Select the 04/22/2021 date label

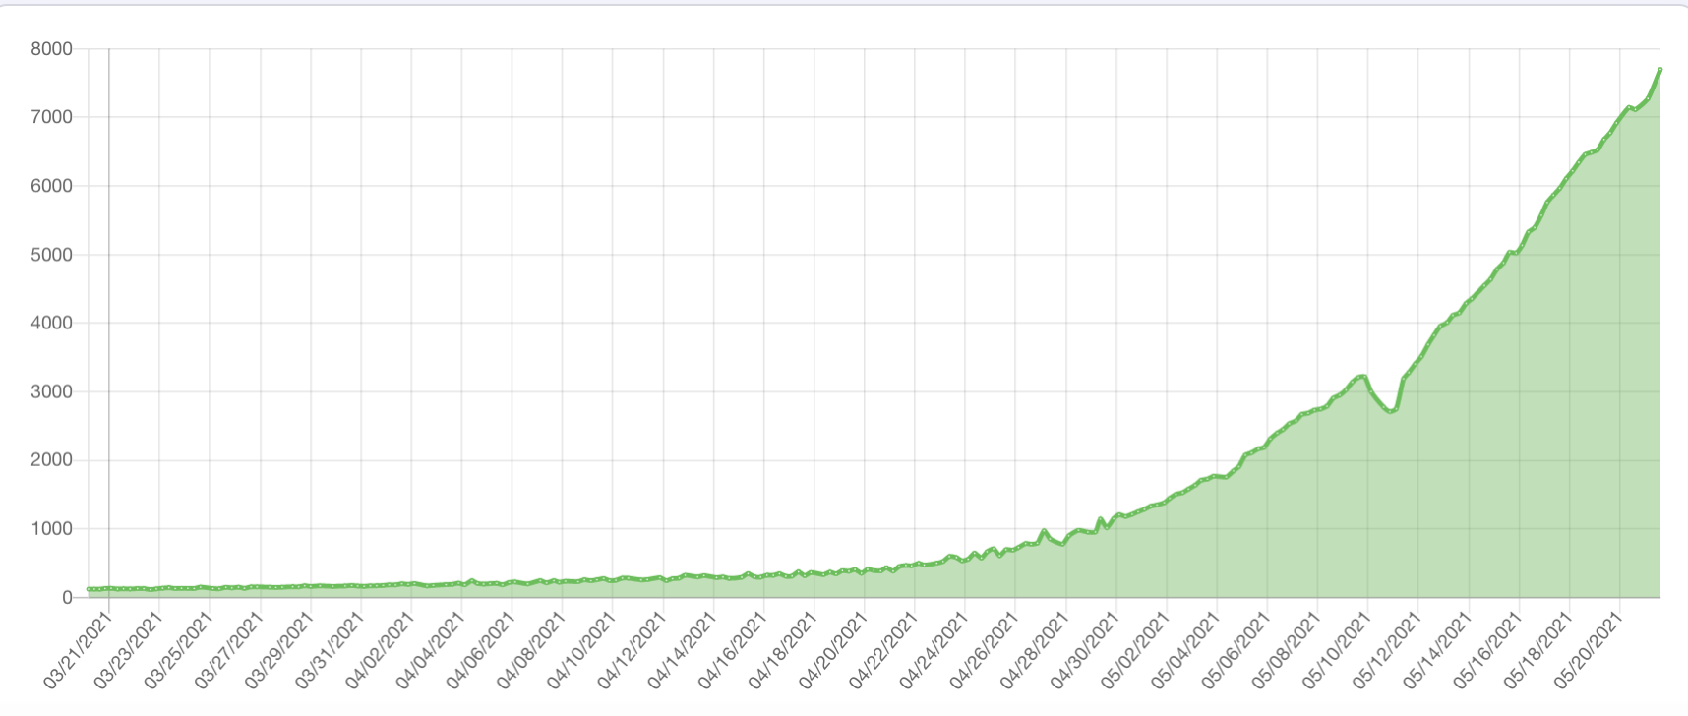(x=886, y=649)
